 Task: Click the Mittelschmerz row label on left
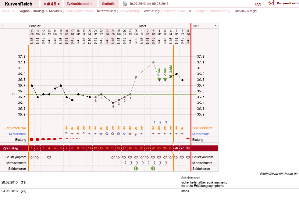tap(16, 163)
